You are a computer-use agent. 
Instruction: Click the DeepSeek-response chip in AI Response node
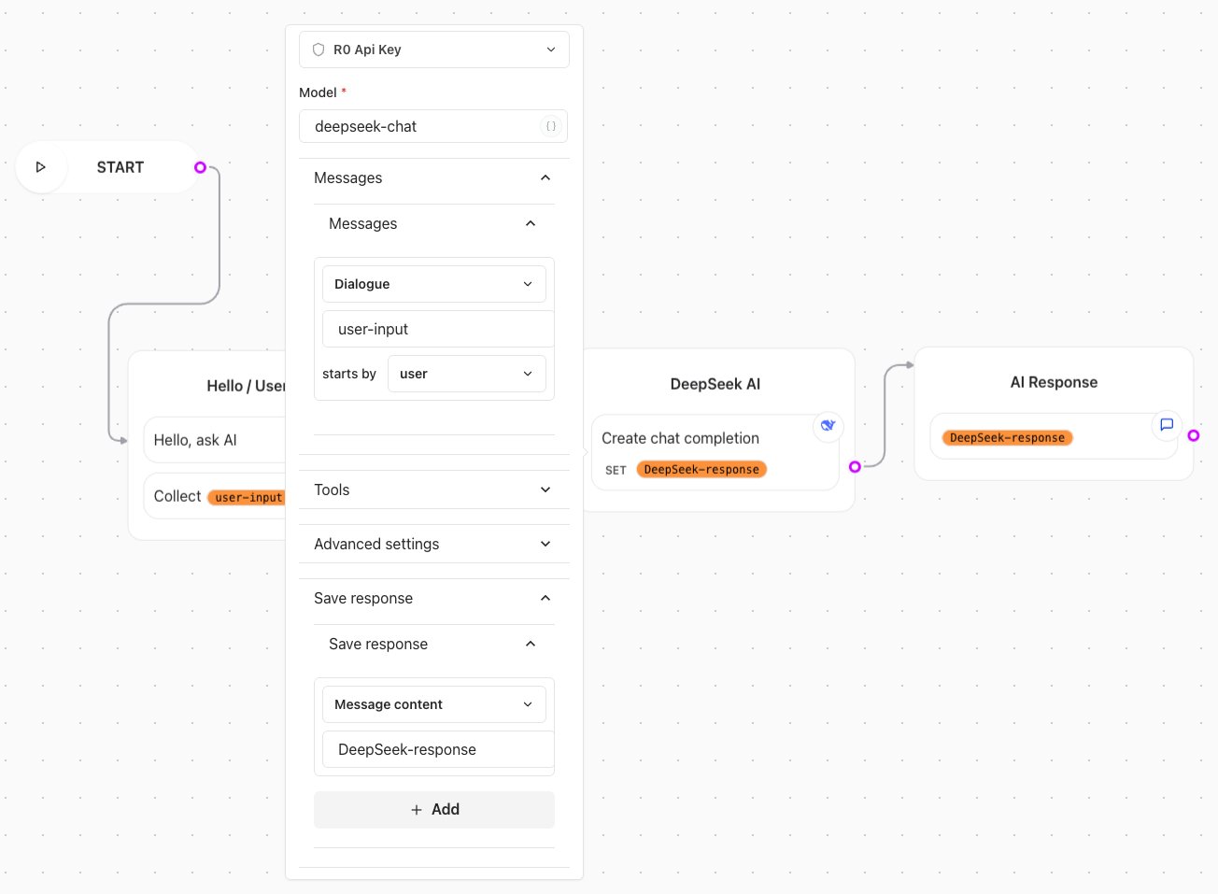[x=1007, y=436]
